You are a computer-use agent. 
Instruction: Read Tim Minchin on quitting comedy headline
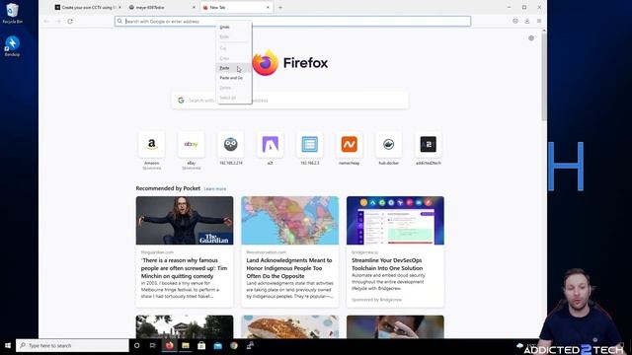point(185,268)
